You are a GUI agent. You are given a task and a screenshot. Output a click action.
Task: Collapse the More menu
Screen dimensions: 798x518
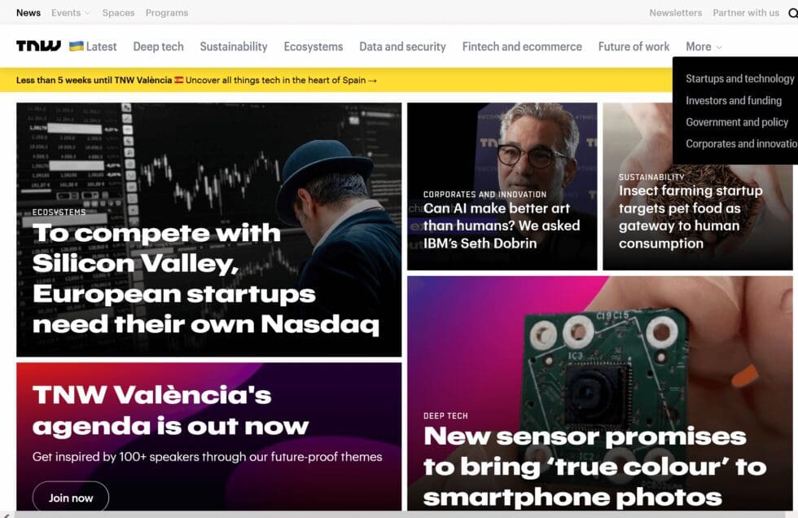coord(704,46)
